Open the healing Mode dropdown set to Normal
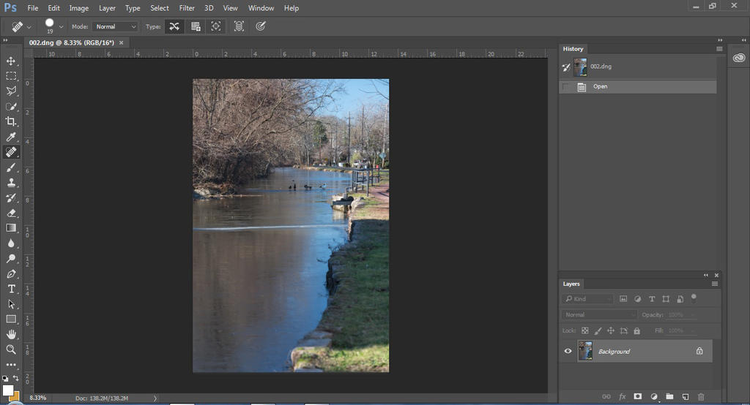 click(116, 26)
